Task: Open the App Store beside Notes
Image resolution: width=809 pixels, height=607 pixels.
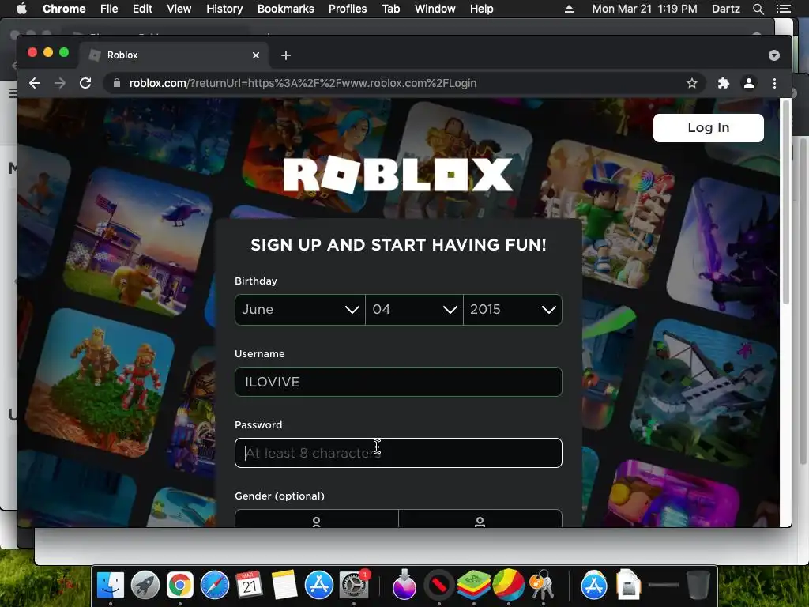Action: (319, 585)
